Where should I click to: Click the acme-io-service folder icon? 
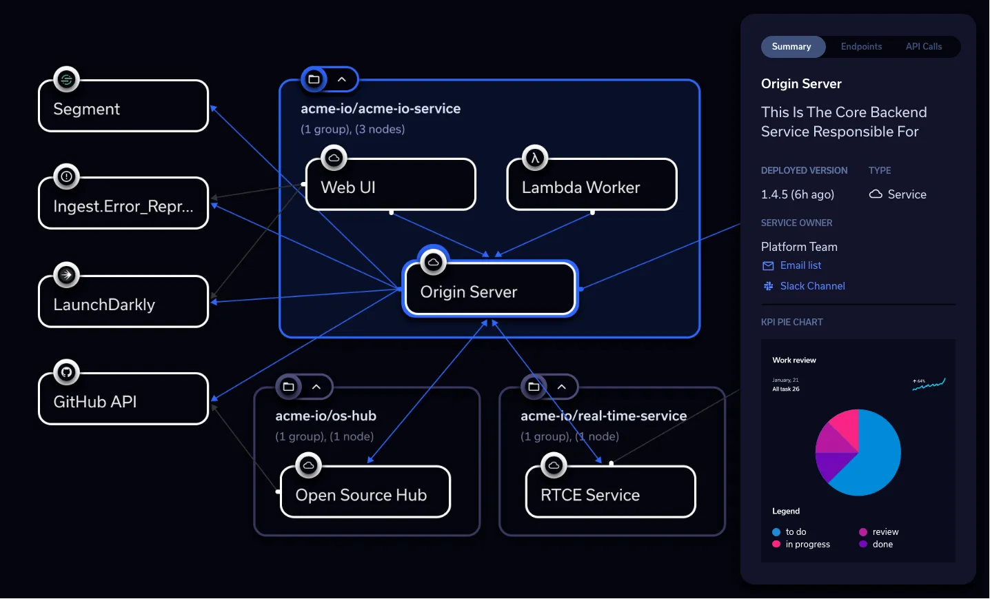[x=314, y=79]
